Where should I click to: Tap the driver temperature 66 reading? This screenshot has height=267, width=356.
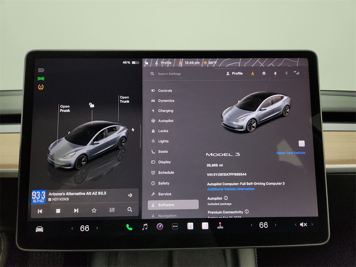tap(84, 228)
